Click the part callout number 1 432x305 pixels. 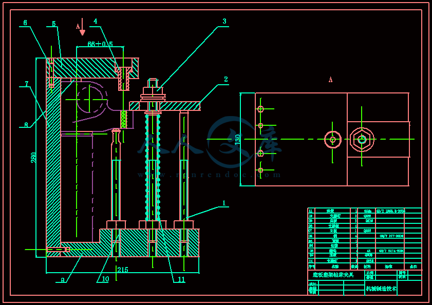click(x=224, y=203)
